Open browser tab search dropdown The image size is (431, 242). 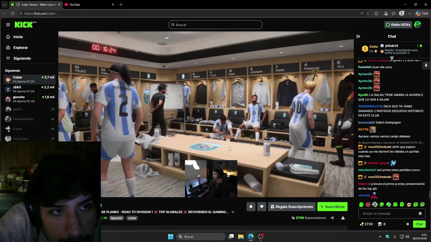point(4,5)
